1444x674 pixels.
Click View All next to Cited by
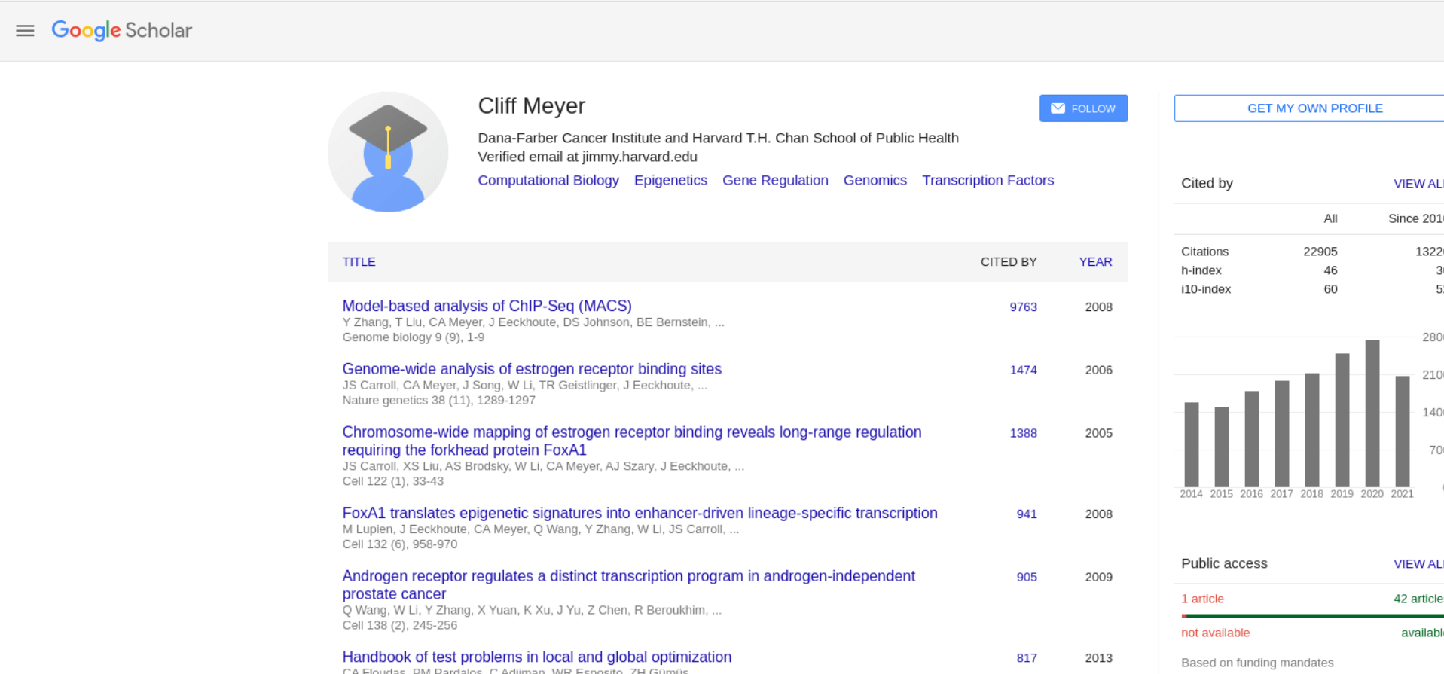1418,184
